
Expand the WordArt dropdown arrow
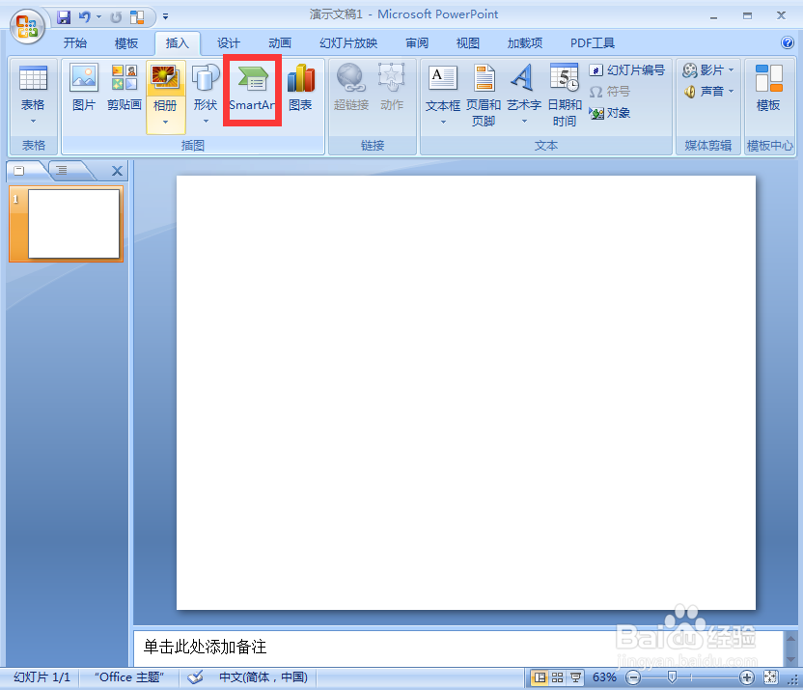tap(524, 122)
